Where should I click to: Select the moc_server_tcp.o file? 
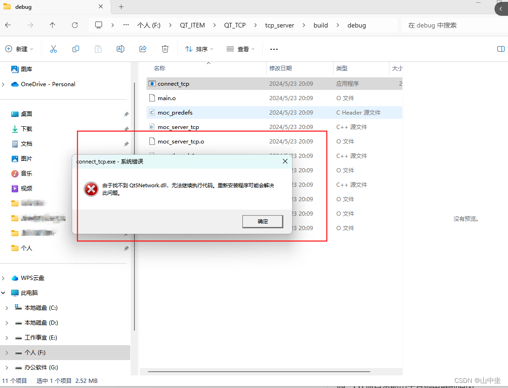(x=274, y=142)
